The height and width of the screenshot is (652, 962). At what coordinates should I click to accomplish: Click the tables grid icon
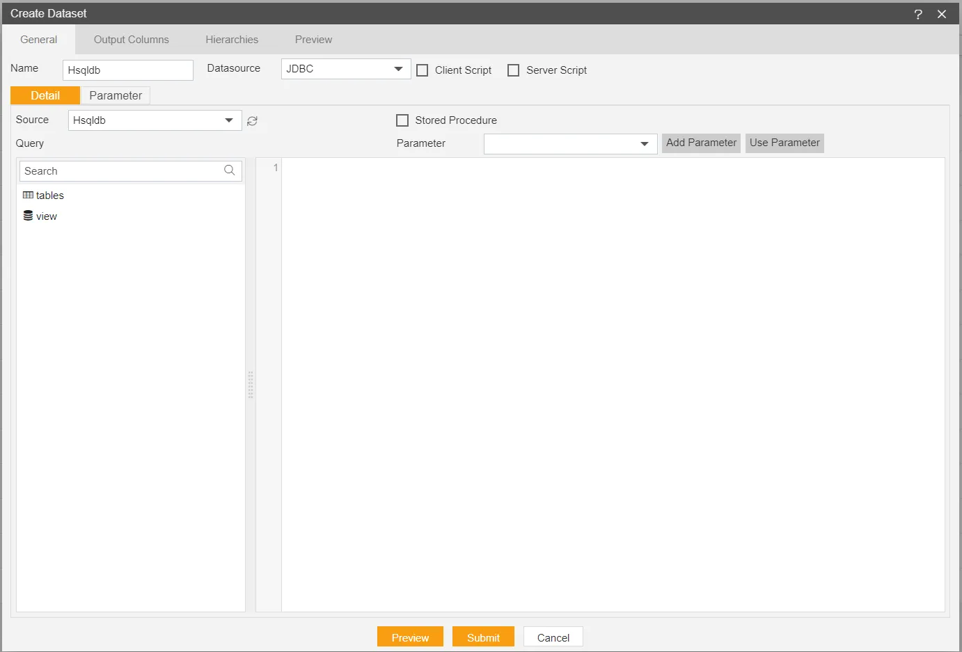click(28, 196)
